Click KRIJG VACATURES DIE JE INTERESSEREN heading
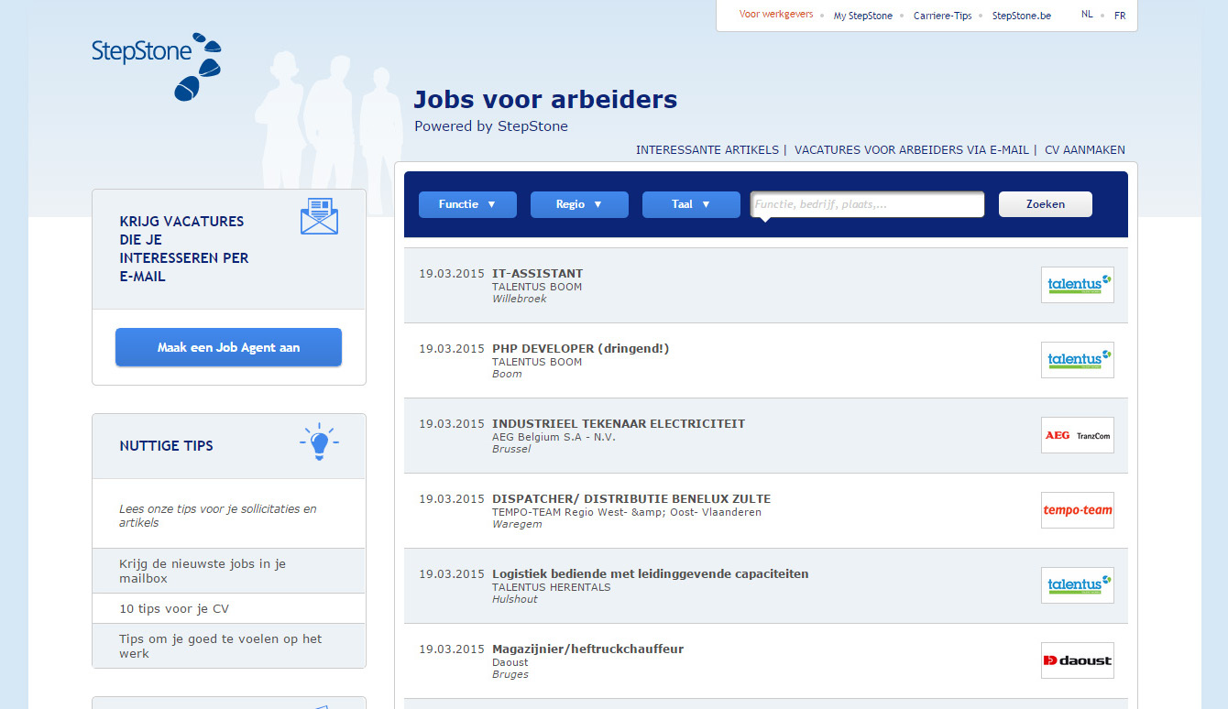This screenshot has height=709, width=1228. [x=183, y=249]
